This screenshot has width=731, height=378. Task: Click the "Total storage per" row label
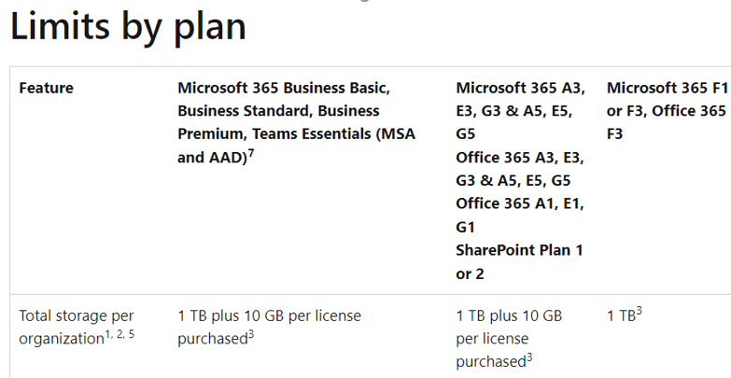[x=77, y=315]
